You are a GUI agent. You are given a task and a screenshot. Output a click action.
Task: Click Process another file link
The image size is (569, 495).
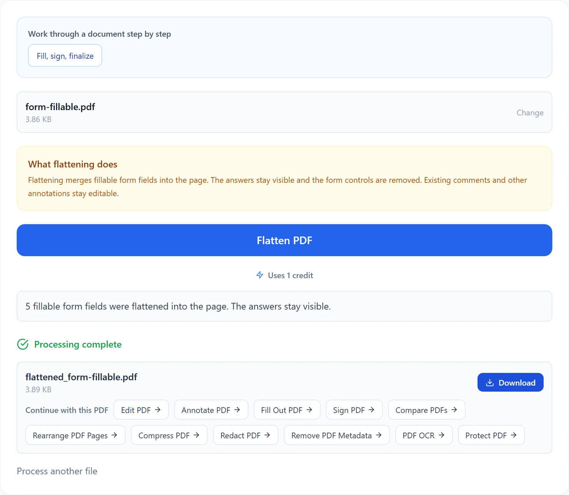point(57,471)
